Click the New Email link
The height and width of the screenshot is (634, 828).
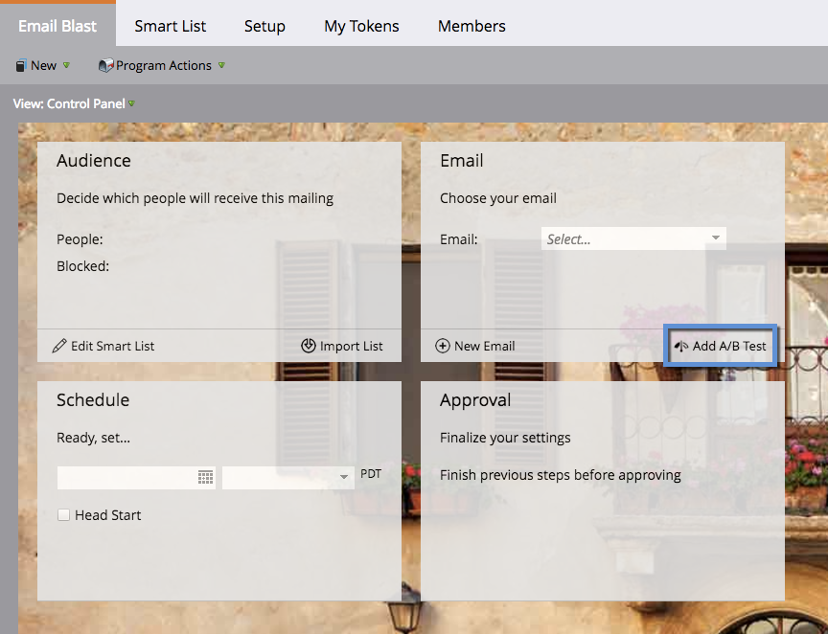[x=484, y=346]
